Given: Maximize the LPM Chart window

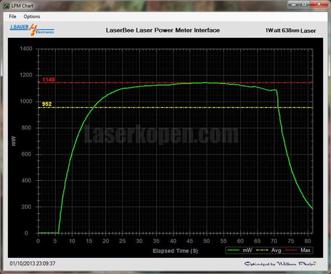Looking at the screenshot, I should click(303, 4).
